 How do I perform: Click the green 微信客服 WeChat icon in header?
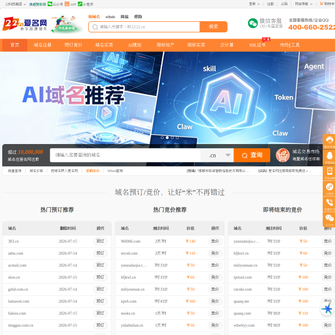(x=253, y=23)
